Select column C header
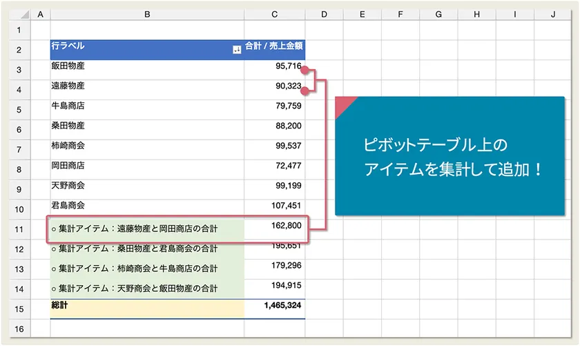This screenshot has height=346, width=580. click(274, 15)
